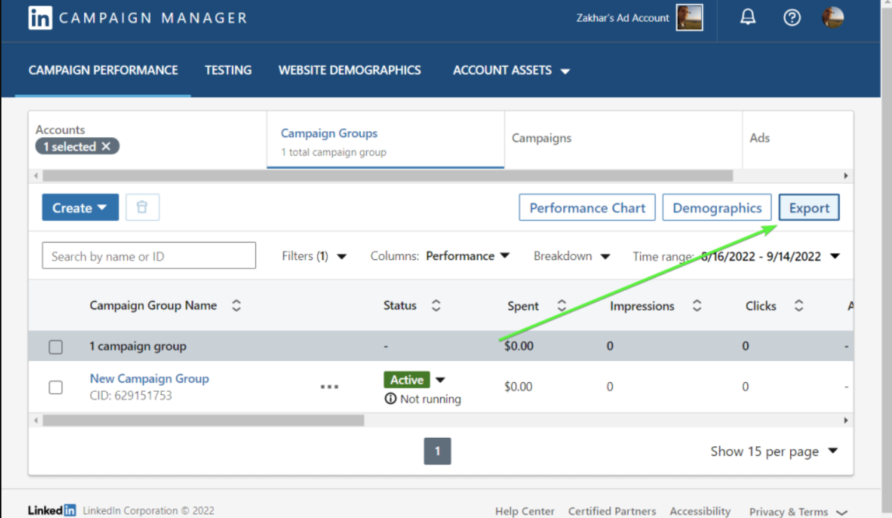The width and height of the screenshot is (892, 518).
Task: Click the '1 total campaign group' text
Action: coord(334,152)
